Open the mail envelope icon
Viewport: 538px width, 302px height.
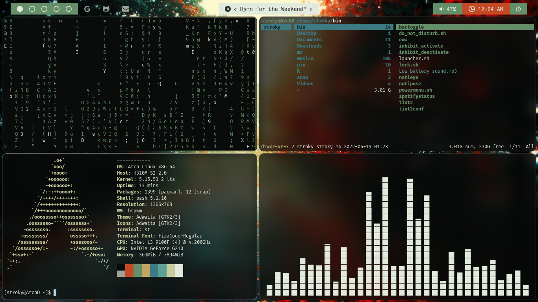126,9
